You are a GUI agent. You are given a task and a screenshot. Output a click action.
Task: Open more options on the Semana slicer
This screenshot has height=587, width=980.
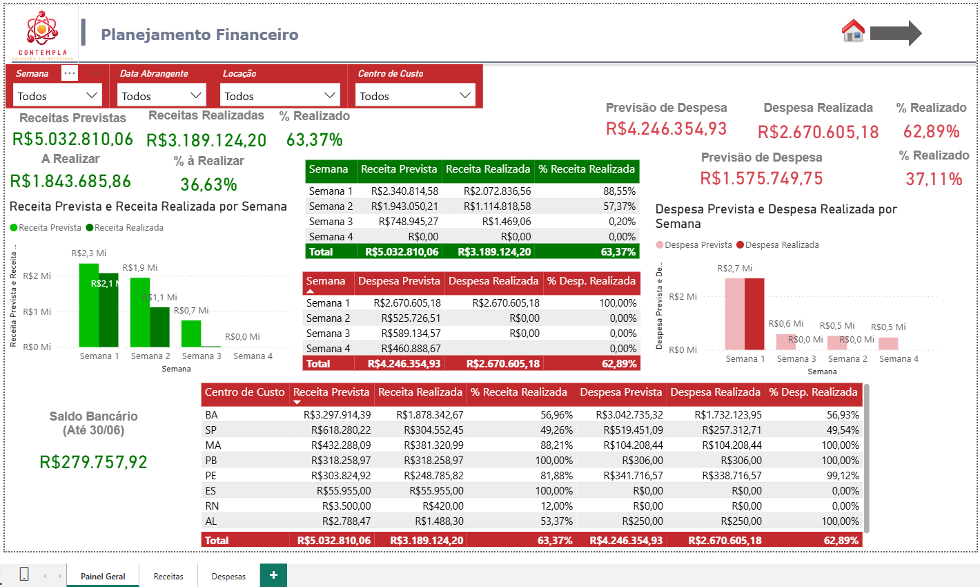coord(69,73)
